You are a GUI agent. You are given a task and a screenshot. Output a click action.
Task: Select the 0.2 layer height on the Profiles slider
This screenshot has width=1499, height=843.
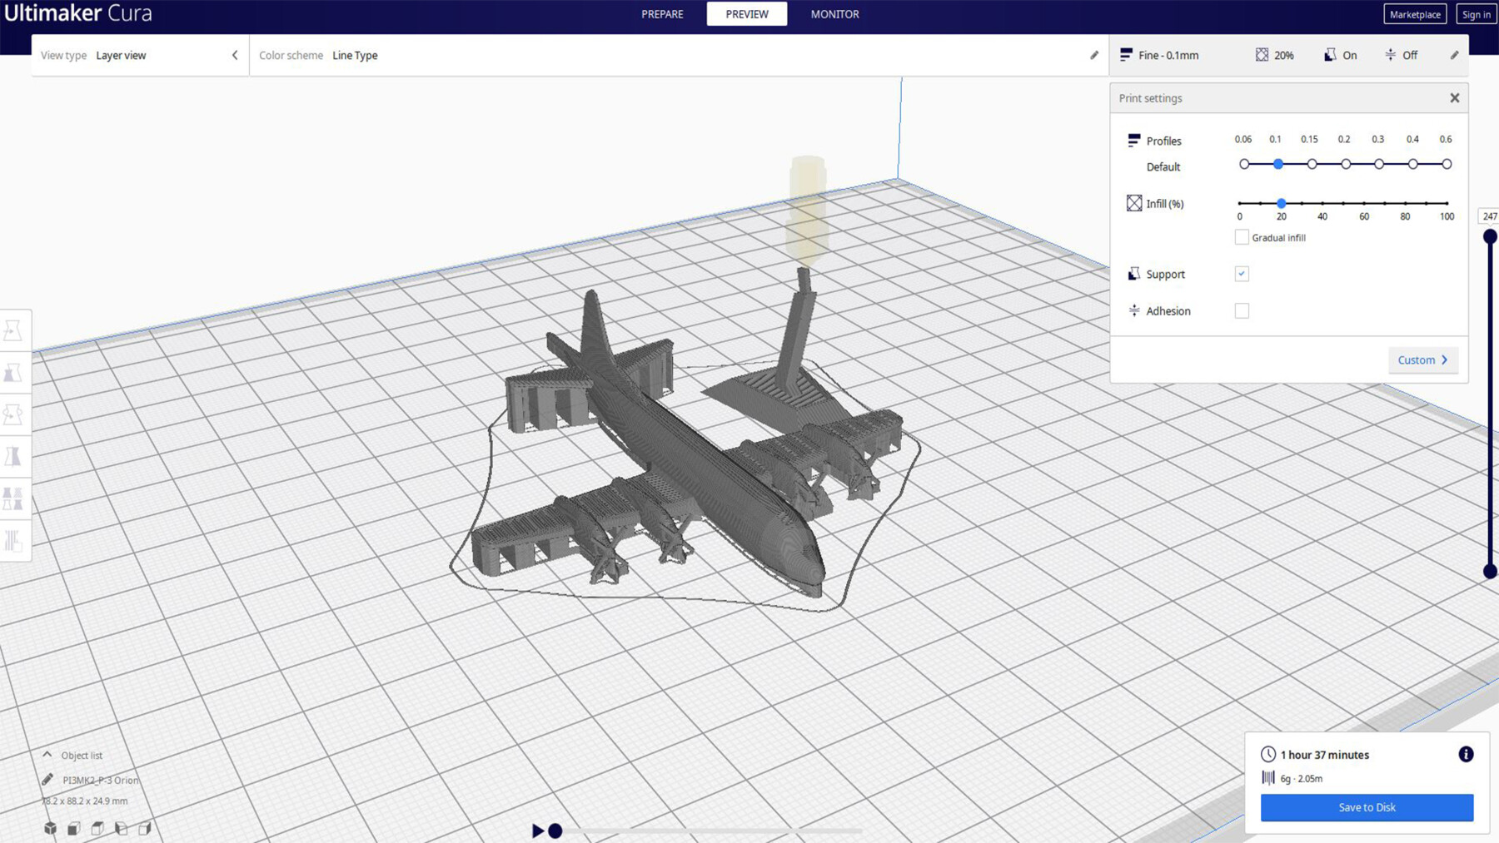point(1344,164)
